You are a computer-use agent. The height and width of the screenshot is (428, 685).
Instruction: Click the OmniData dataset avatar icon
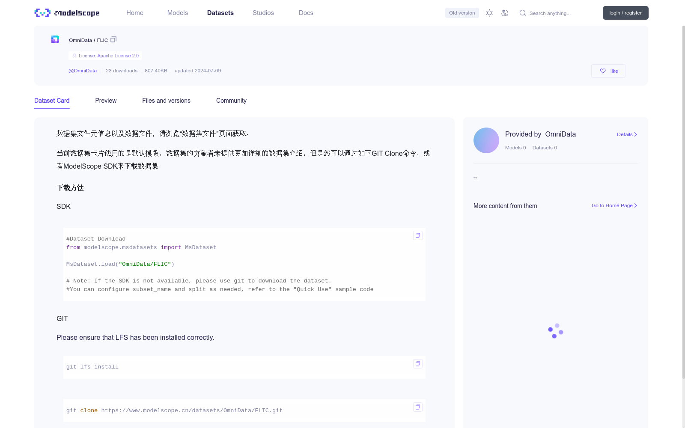(55, 39)
